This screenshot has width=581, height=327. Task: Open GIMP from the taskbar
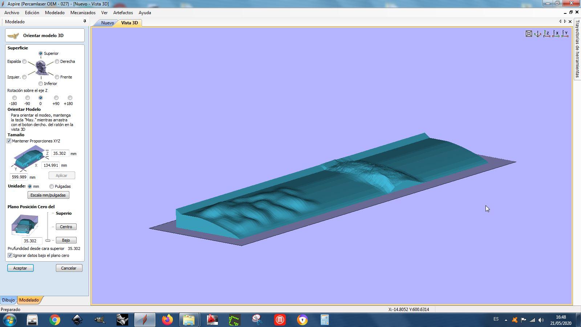[99, 320]
